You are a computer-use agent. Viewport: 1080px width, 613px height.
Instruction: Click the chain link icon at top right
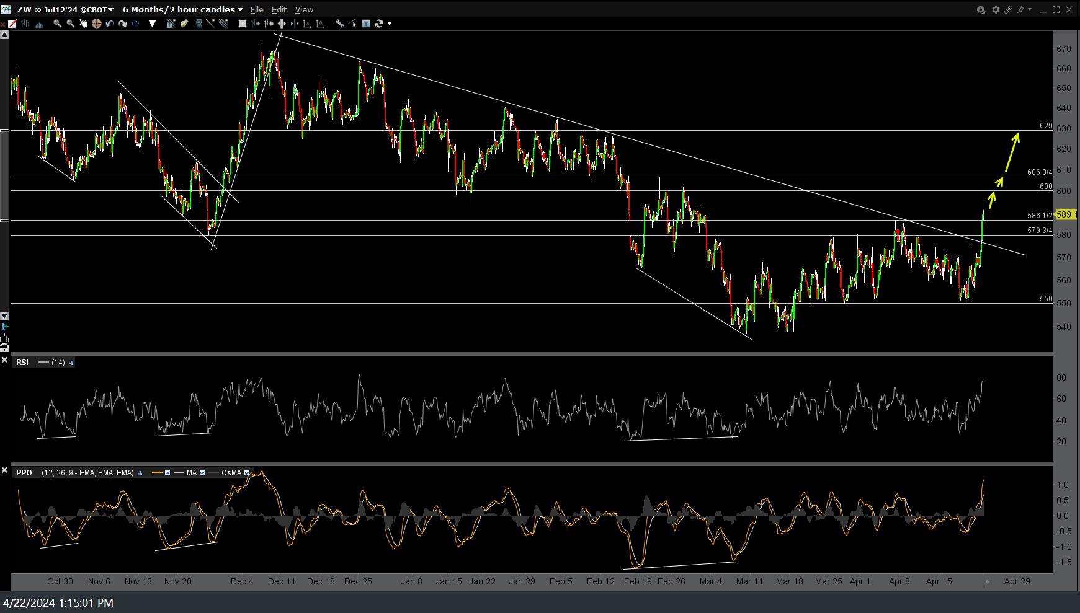coord(1008,9)
